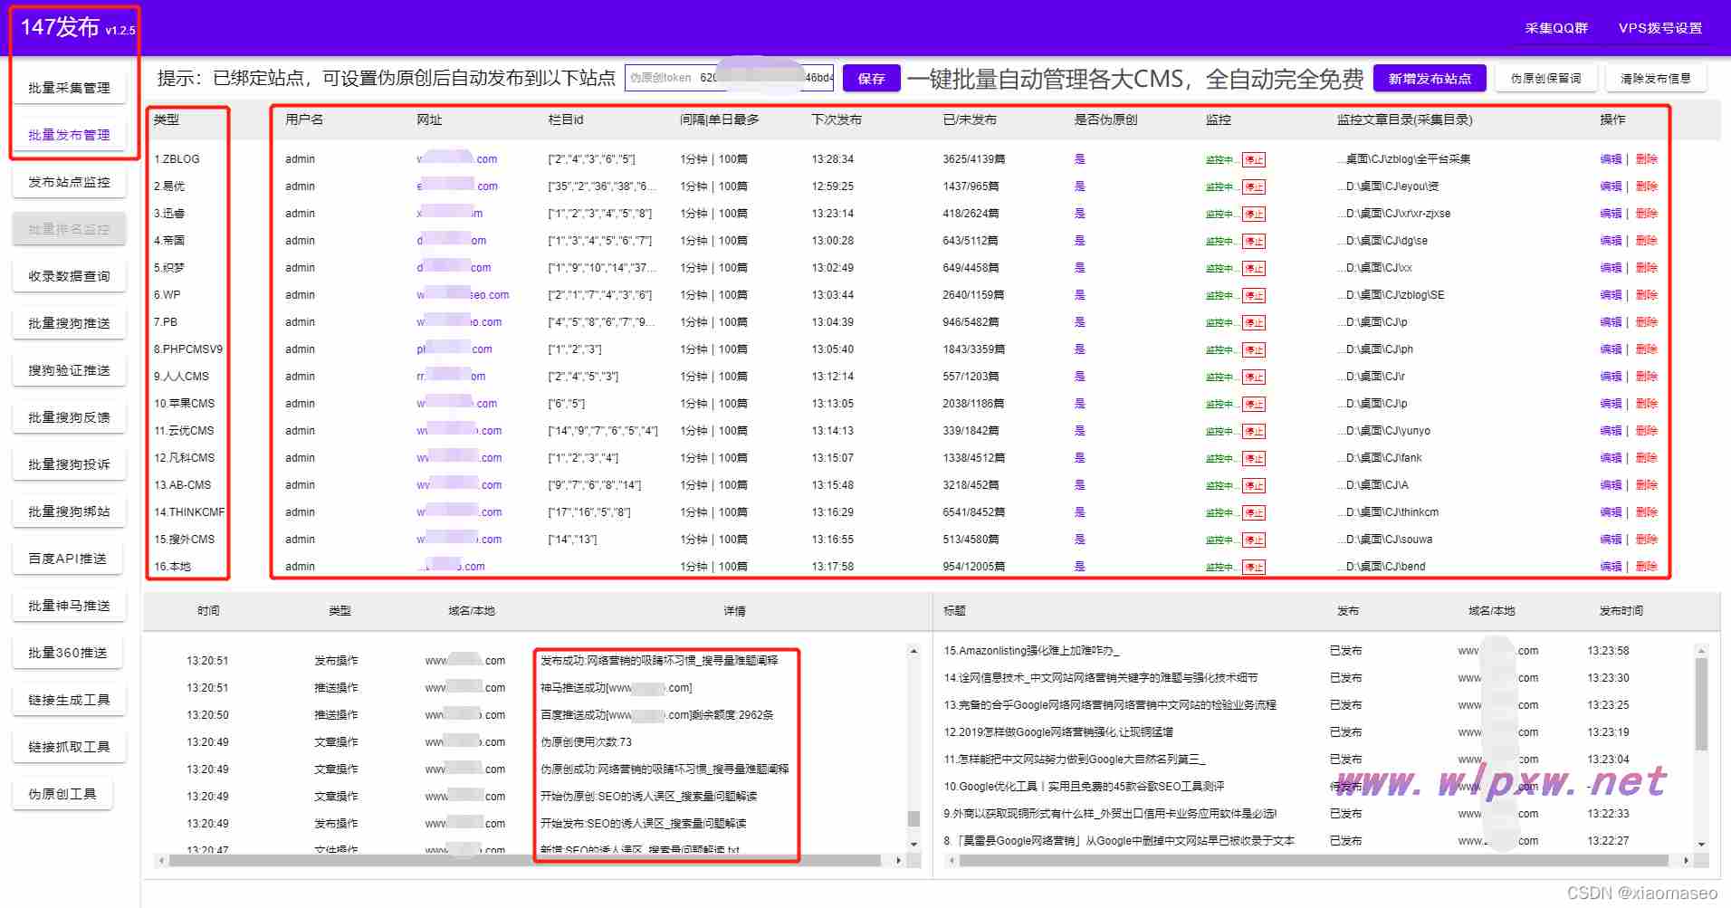This screenshot has height=908, width=1731.
Task: Edit the 12.凡科CMS site entry
Action: click(x=1611, y=458)
